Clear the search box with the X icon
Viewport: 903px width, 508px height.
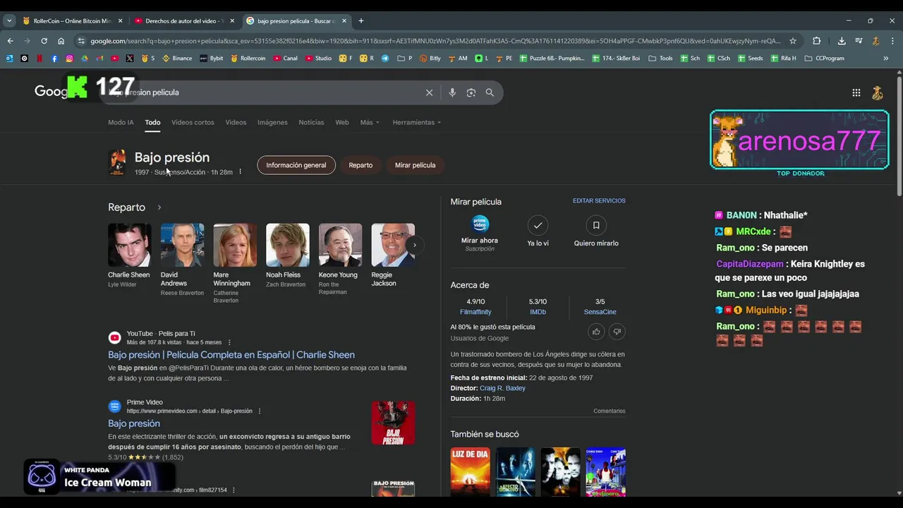point(429,92)
